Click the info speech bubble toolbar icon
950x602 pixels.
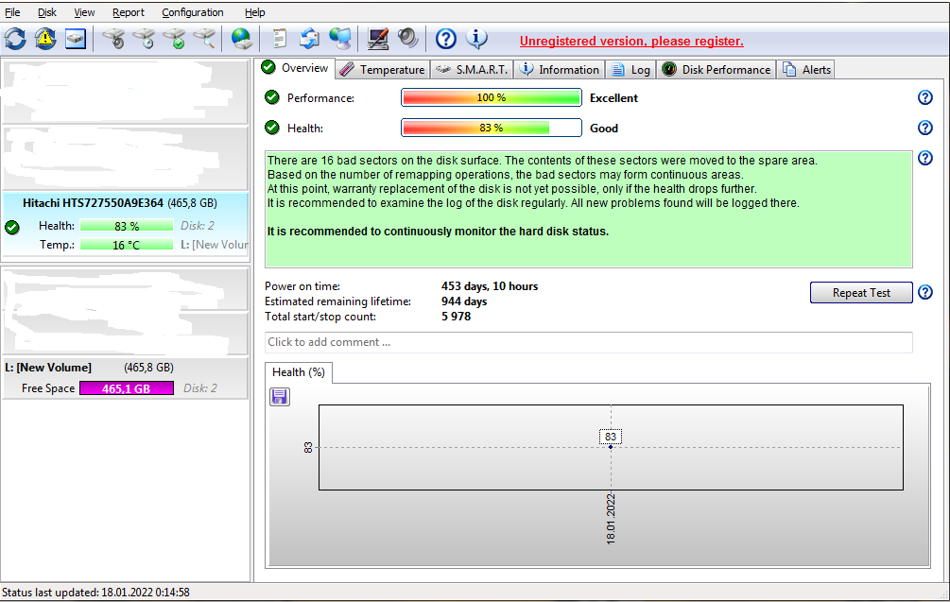pyautogui.click(x=476, y=39)
